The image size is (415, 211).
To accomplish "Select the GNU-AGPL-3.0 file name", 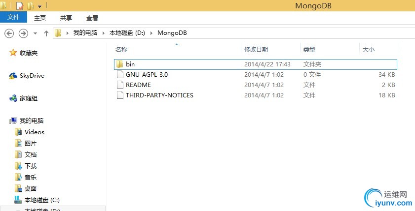I will [147, 75].
